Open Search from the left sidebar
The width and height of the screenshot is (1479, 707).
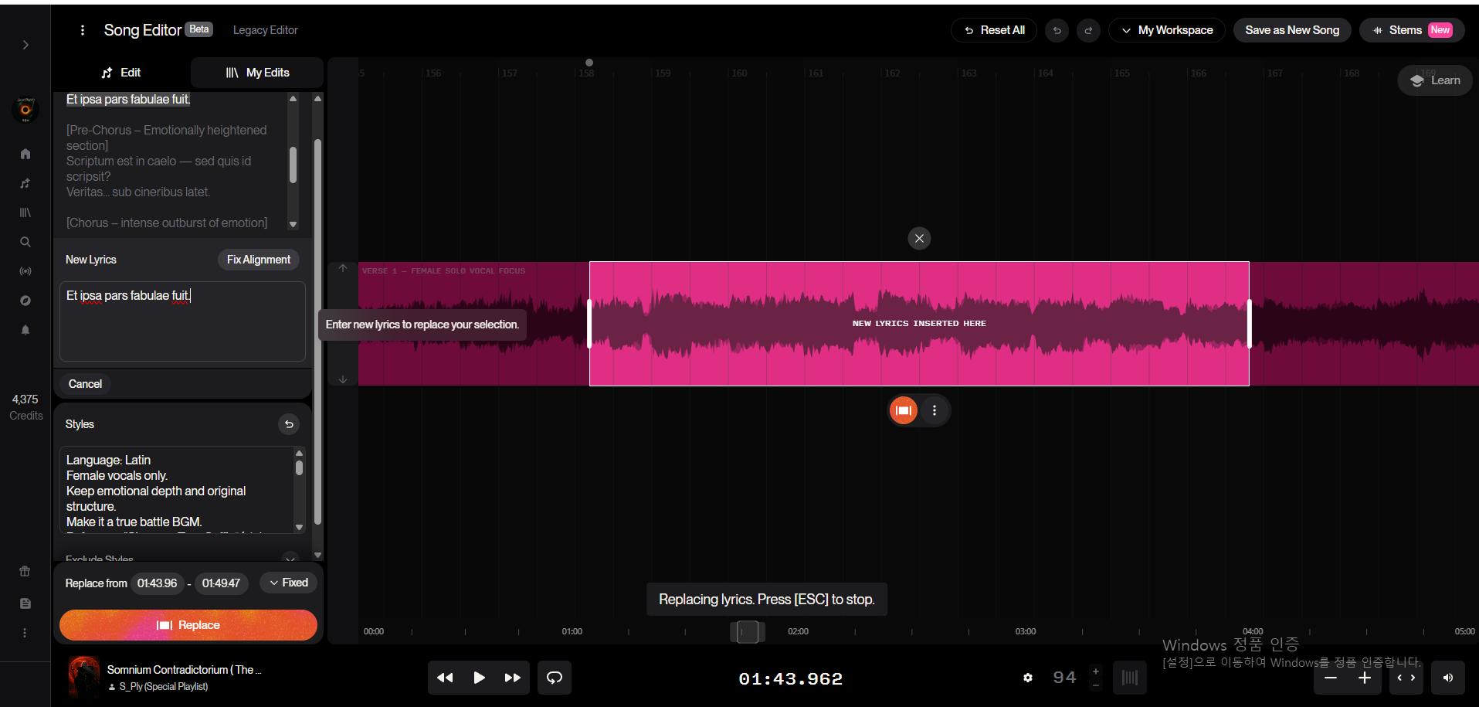[25, 242]
